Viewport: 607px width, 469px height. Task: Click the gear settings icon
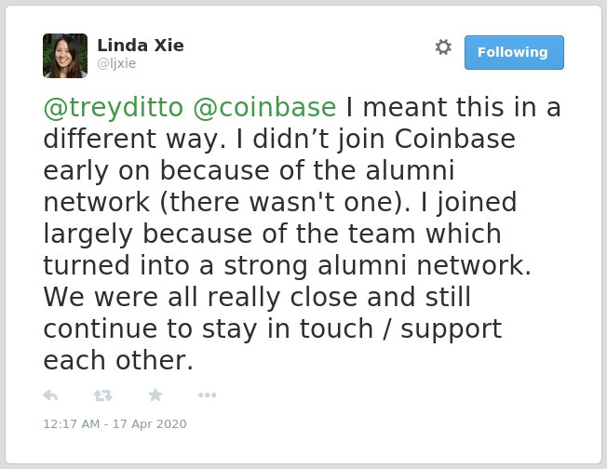443,47
